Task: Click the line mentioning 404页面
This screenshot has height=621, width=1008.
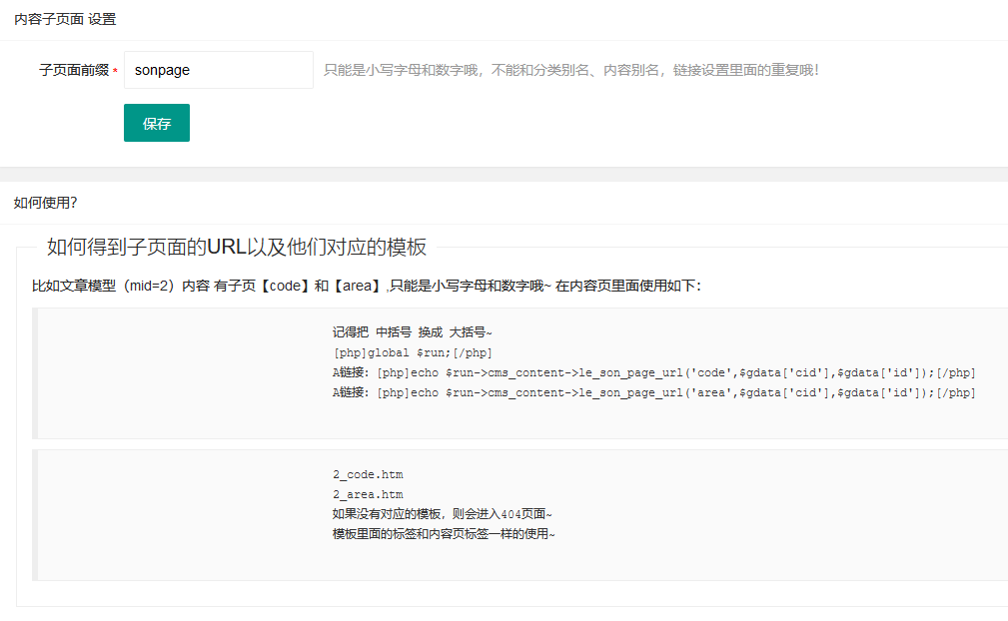Action: click(442, 514)
